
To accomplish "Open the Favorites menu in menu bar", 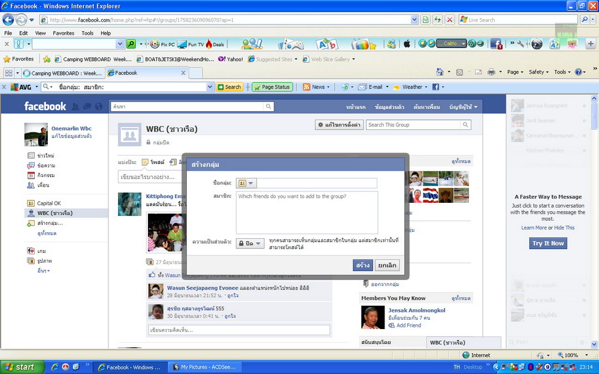I will pos(63,33).
